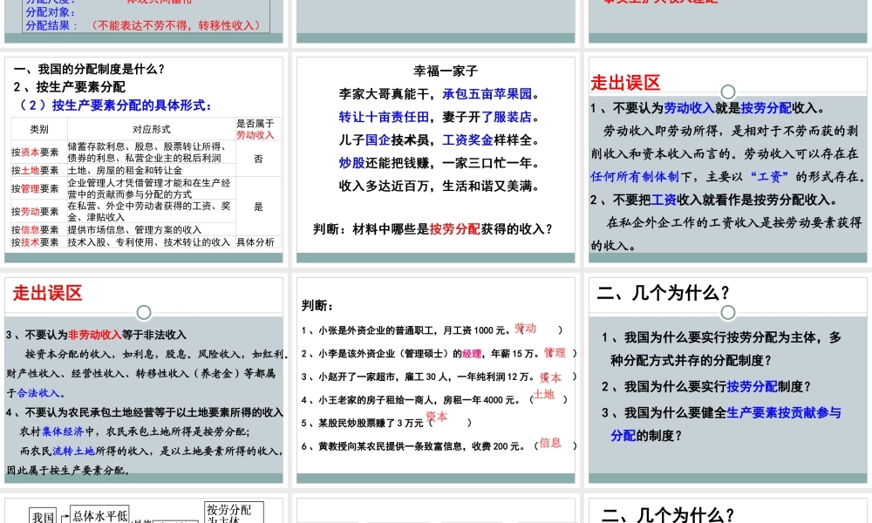The image size is (872, 523).
Task: Click the table row label '按资本要素'
Action: pyautogui.click(x=35, y=152)
